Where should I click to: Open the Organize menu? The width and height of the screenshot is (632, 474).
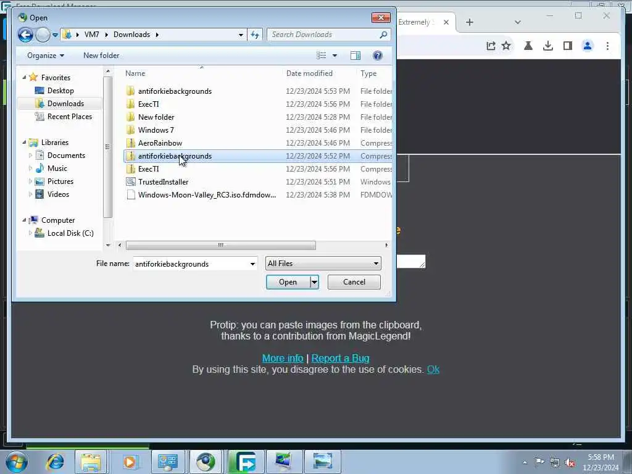coord(45,56)
